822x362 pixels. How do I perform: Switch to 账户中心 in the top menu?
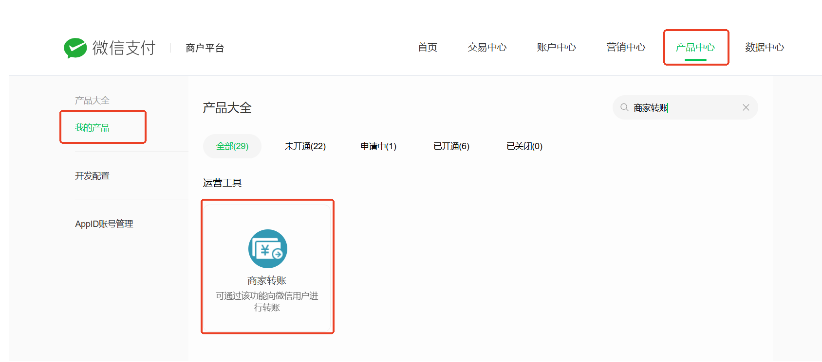[556, 47]
